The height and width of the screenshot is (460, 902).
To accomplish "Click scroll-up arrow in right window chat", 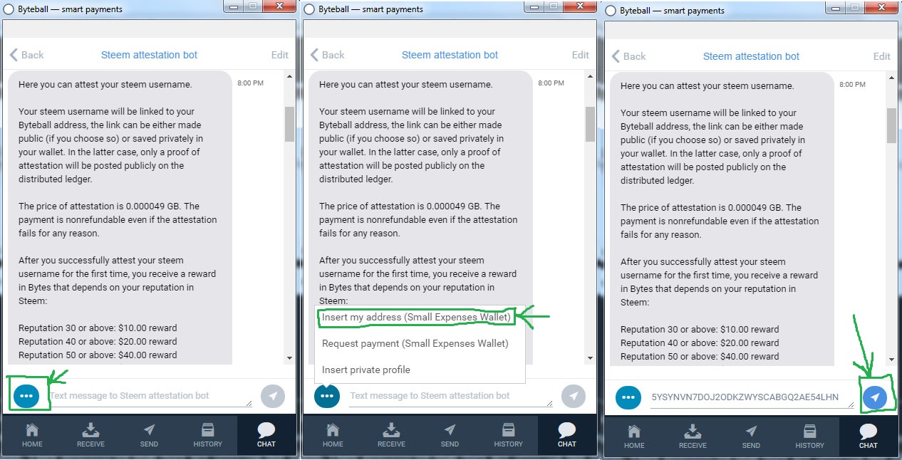I will click(891, 78).
